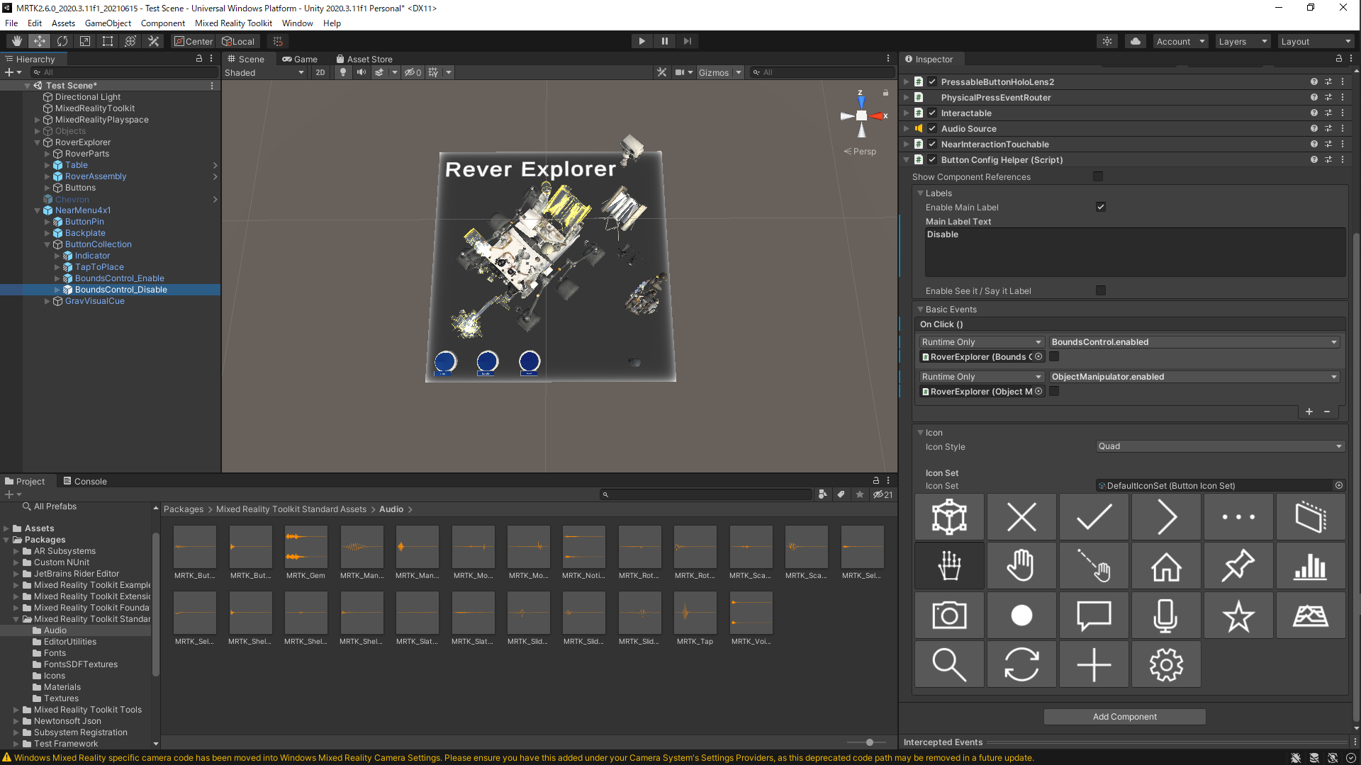Viewport: 1361px width, 765px height.
Task: Open the Icon Style Quad dropdown
Action: click(1219, 446)
